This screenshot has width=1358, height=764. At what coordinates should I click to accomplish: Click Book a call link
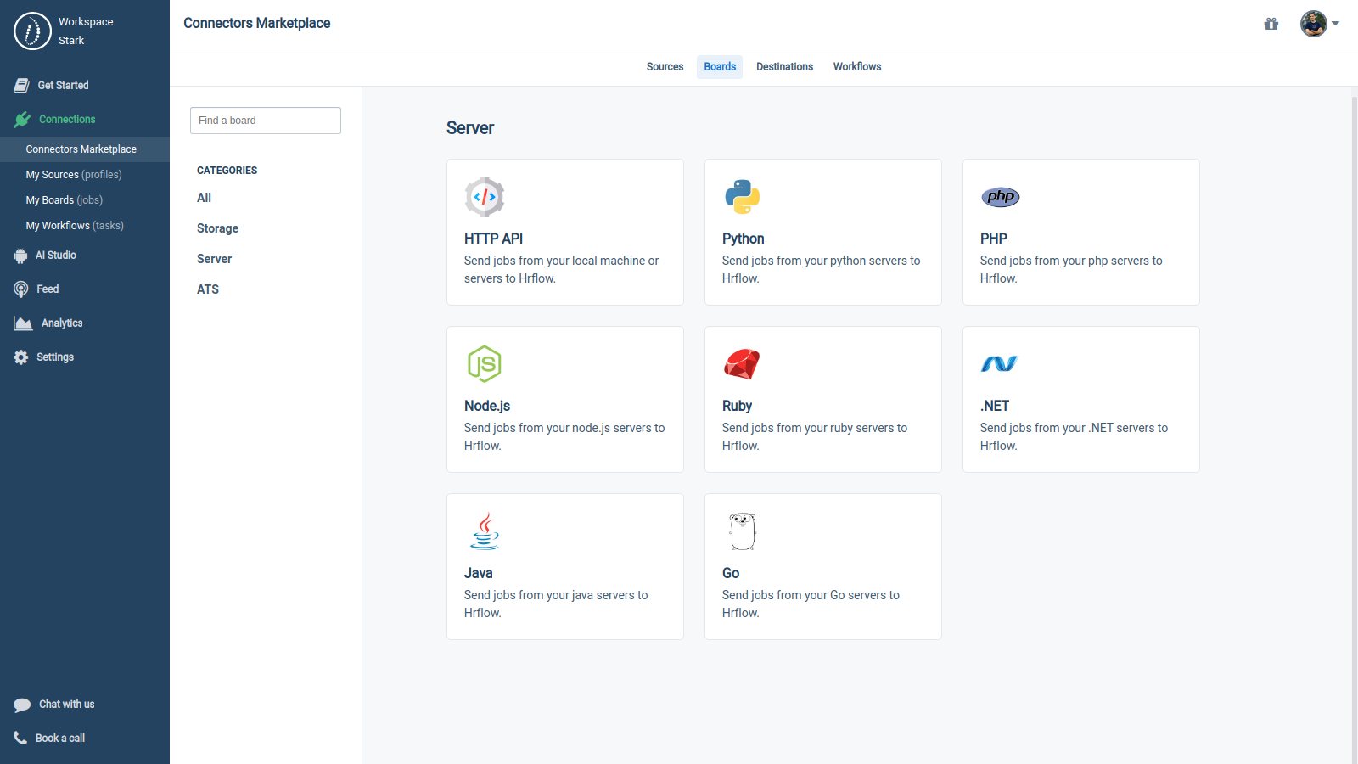[60, 739]
